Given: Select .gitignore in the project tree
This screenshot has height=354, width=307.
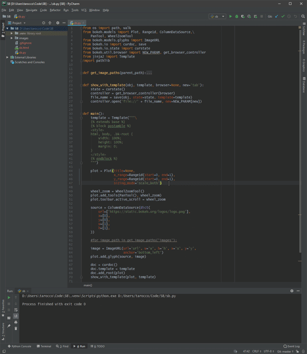Looking at the screenshot, I should click(x=25, y=43).
